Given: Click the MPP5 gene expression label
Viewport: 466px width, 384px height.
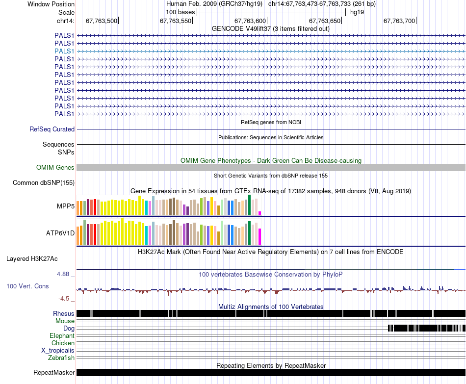Looking at the screenshot, I should coord(66,206).
